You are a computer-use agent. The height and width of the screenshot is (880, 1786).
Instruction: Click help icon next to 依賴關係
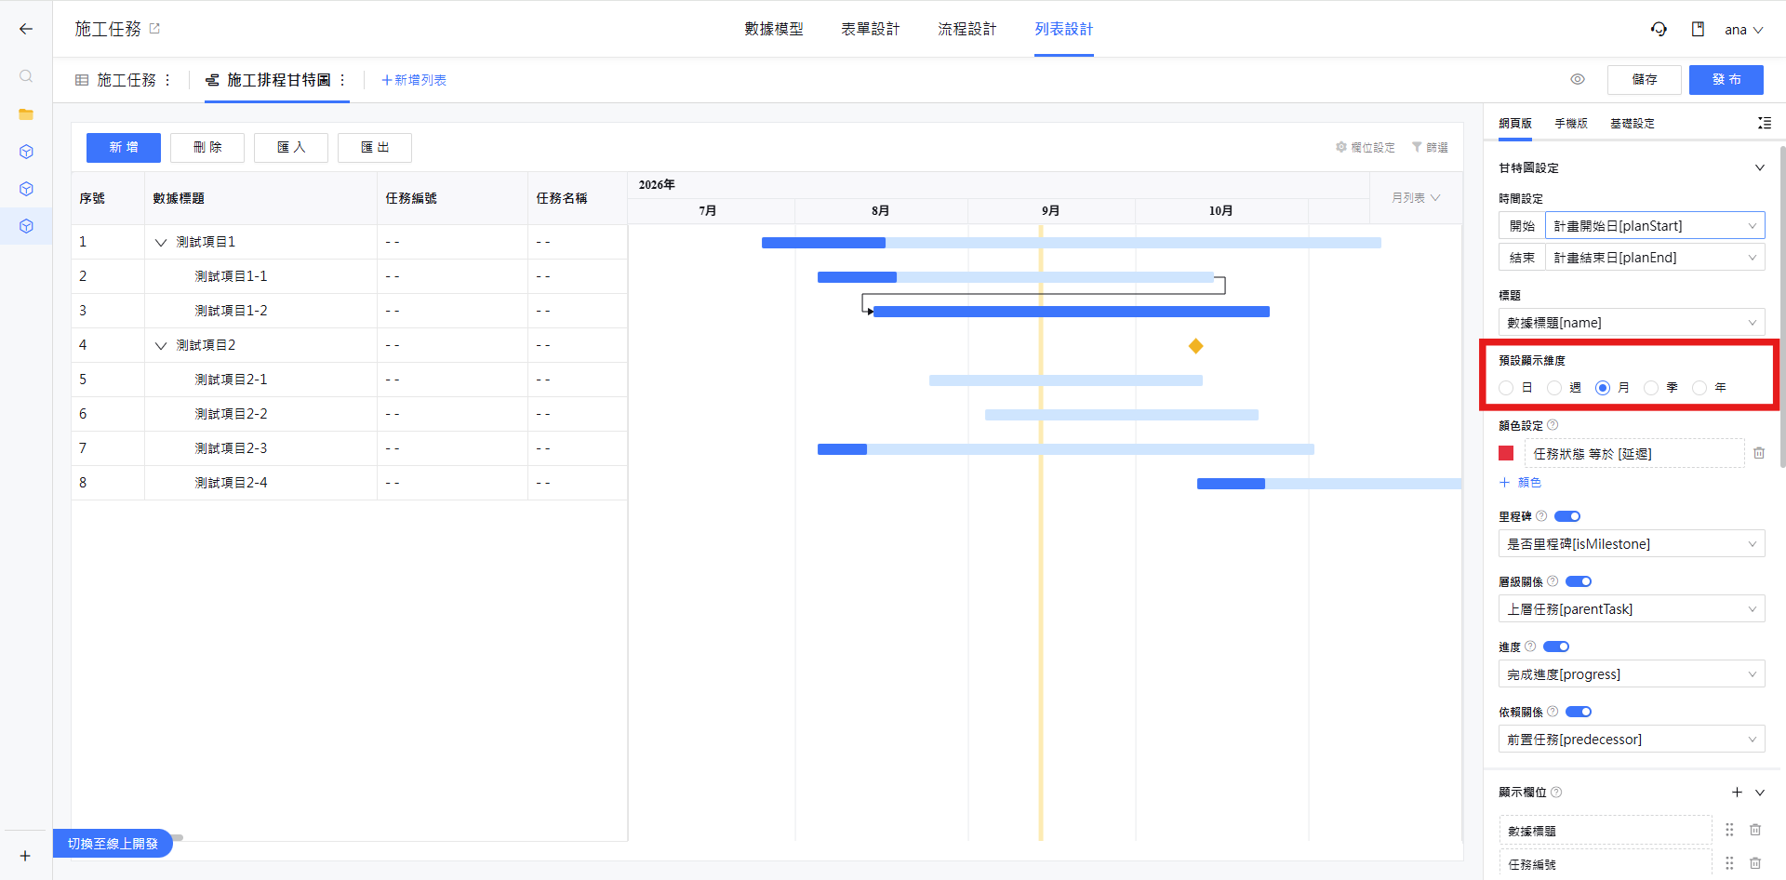(x=1553, y=712)
